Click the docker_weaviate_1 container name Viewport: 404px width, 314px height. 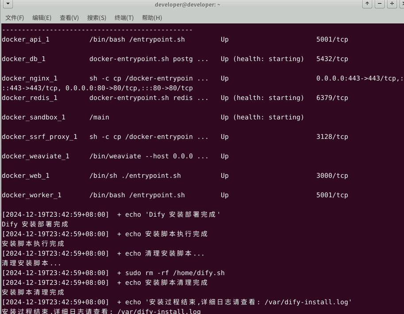pos(35,157)
